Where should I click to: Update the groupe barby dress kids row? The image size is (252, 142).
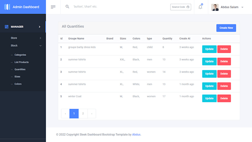pyautogui.click(x=209, y=49)
